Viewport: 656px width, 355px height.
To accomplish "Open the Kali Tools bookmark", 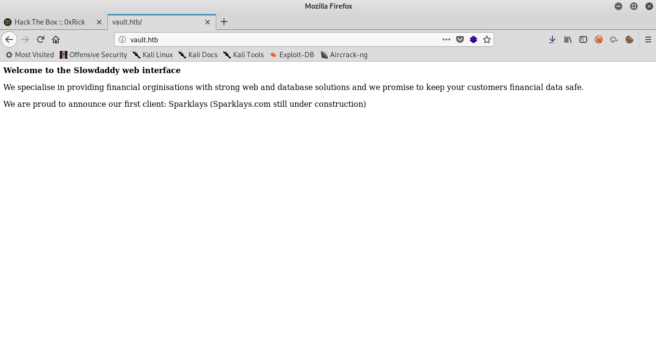I will coord(244,55).
